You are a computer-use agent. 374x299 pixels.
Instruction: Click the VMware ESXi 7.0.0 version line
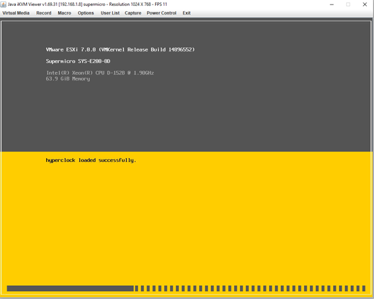click(120, 49)
